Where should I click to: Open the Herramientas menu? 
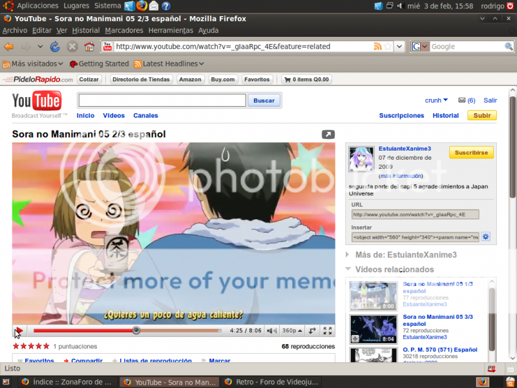coord(171,30)
